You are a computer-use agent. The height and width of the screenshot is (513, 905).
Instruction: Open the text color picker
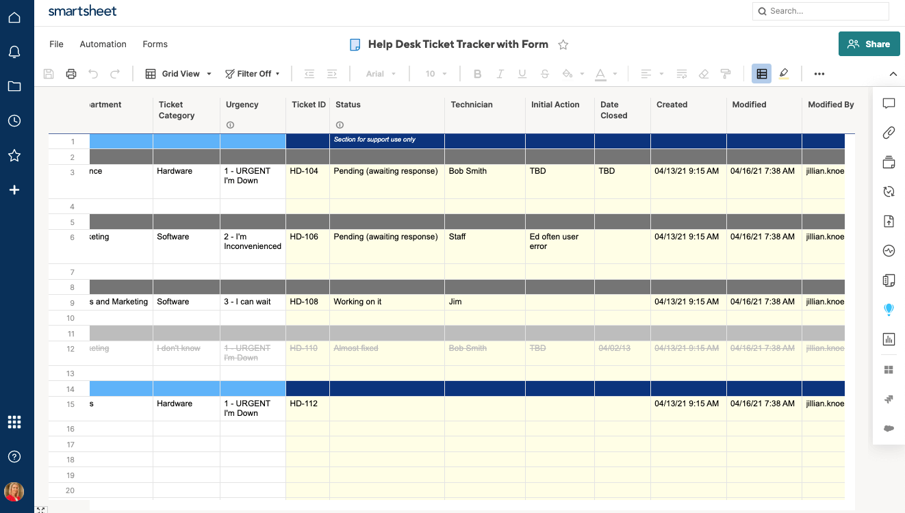[x=605, y=74]
